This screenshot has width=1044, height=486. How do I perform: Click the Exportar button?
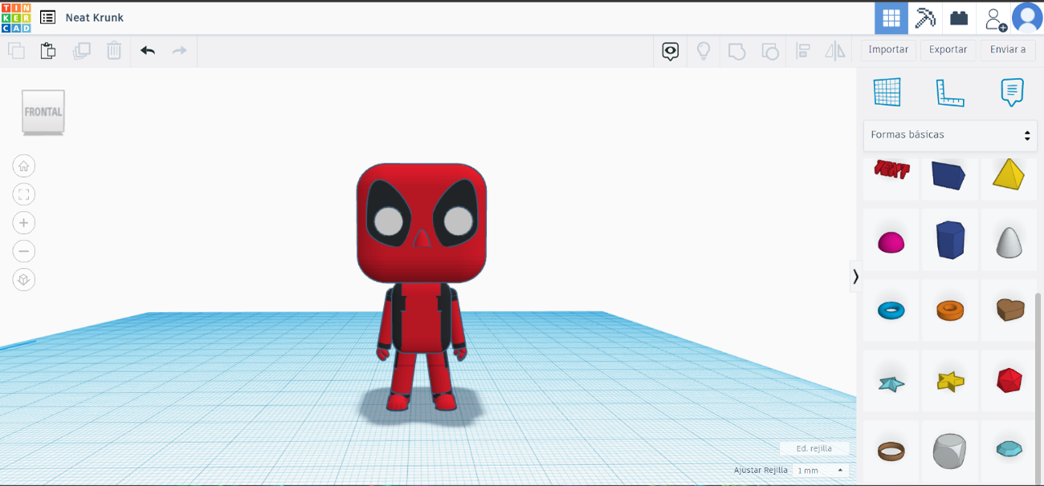click(x=948, y=49)
